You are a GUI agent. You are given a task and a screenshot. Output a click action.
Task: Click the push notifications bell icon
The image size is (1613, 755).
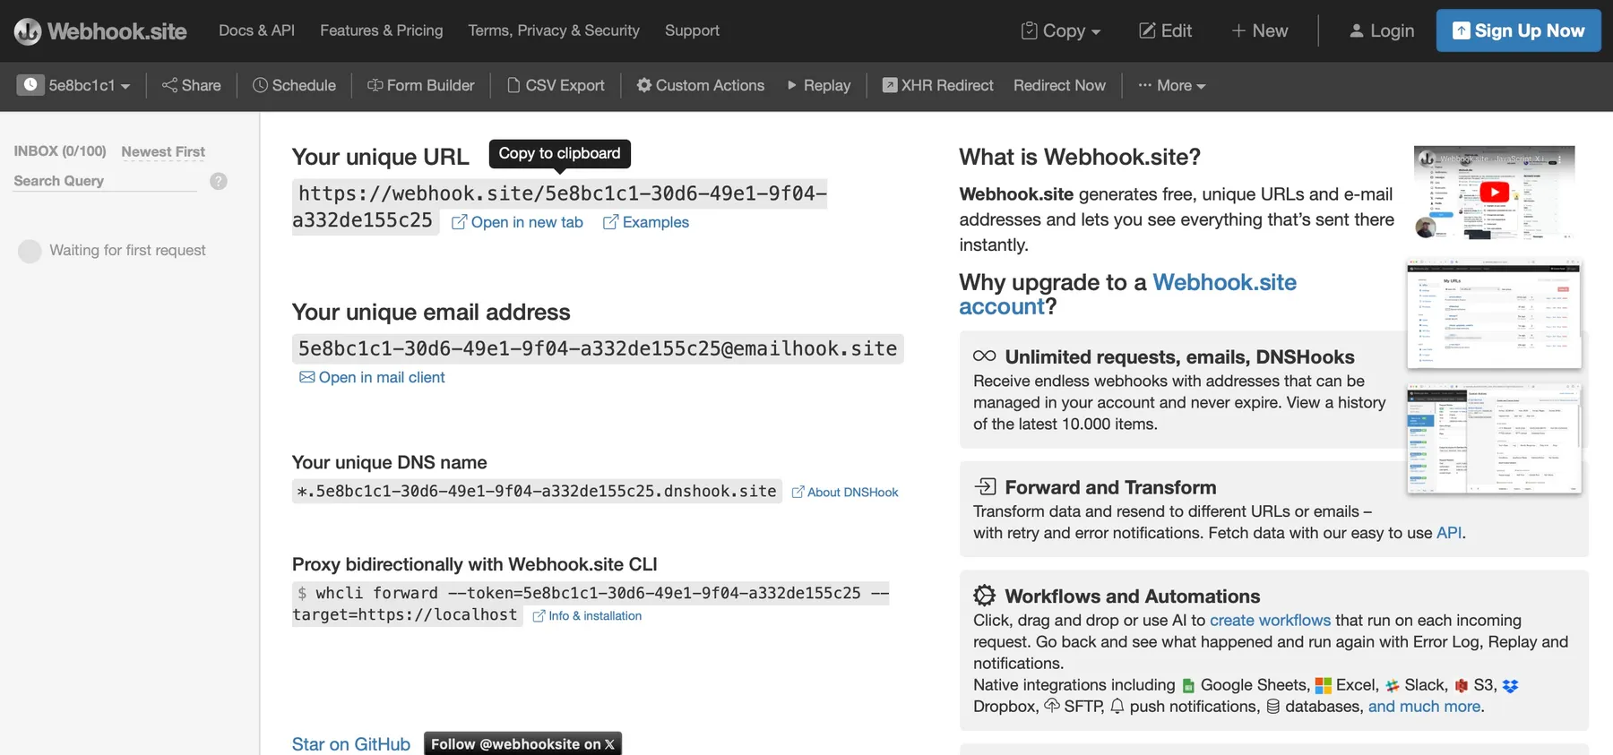click(x=1117, y=707)
